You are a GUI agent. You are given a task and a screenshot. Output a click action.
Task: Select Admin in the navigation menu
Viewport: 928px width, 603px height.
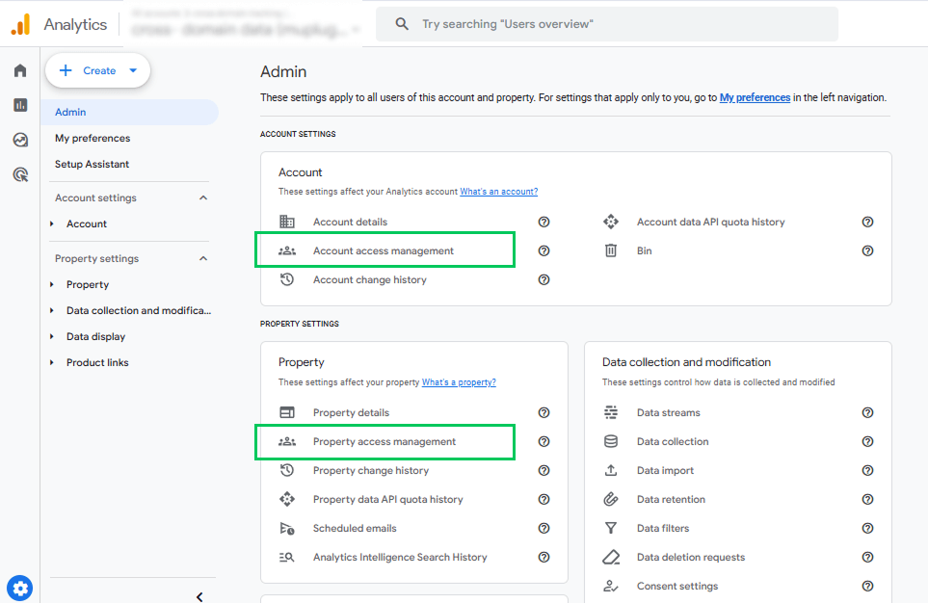pyautogui.click(x=130, y=112)
